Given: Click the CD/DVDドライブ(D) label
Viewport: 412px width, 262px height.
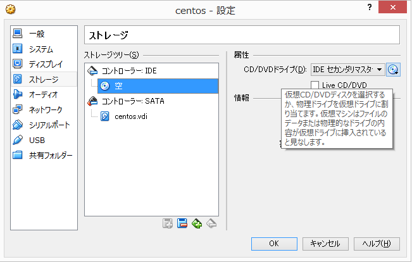Looking at the screenshot, I should click(x=275, y=70).
